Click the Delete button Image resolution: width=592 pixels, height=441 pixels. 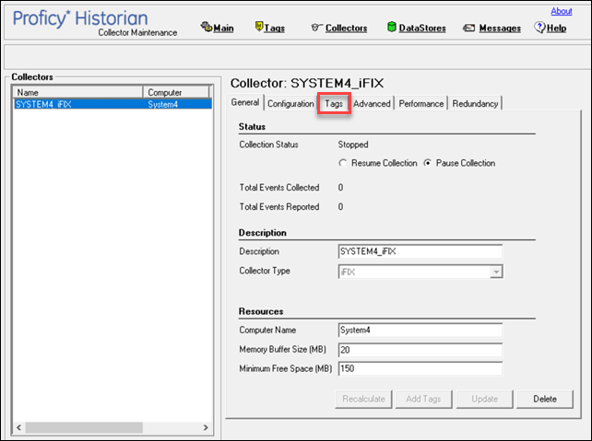click(x=545, y=400)
